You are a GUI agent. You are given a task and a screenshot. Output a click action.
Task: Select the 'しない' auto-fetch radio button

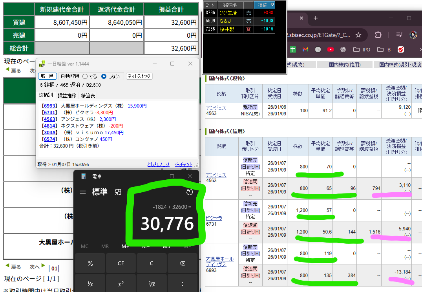click(104, 76)
